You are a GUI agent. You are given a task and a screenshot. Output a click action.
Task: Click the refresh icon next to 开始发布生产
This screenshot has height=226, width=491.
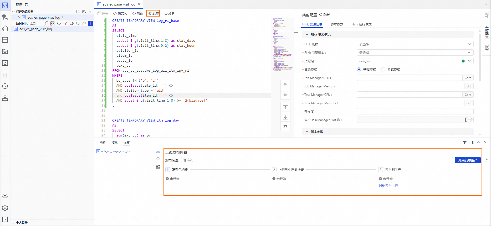[x=486, y=160]
